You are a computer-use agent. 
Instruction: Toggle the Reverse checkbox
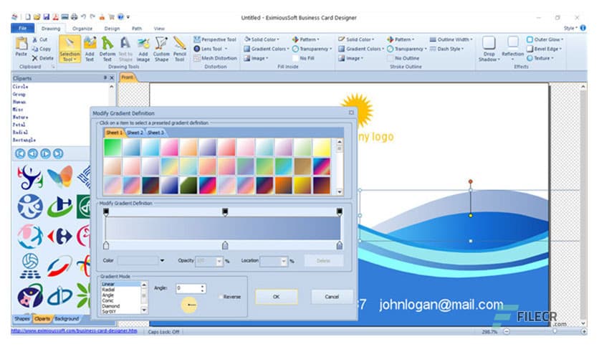tap(221, 297)
